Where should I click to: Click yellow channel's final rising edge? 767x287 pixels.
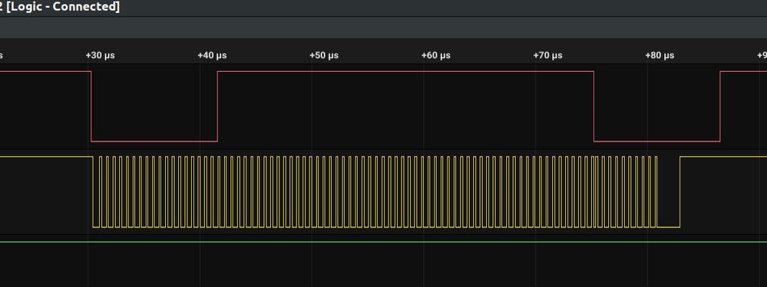click(680, 192)
